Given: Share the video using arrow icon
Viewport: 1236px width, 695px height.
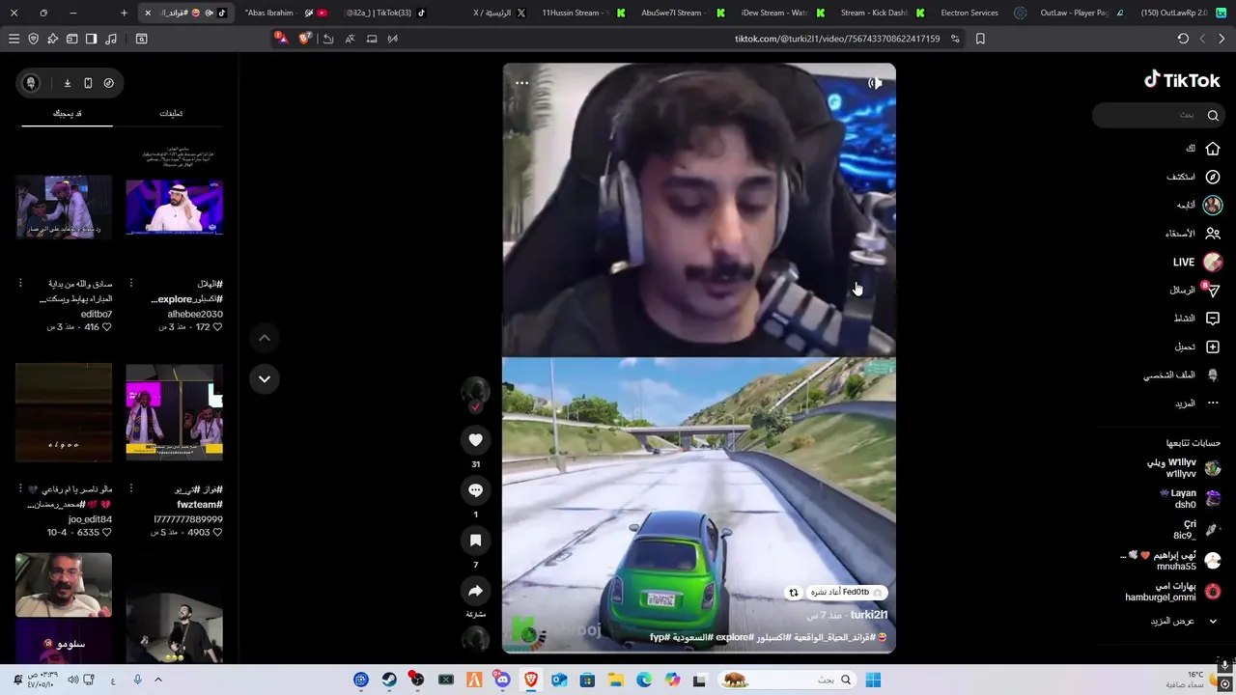Looking at the screenshot, I should [x=475, y=591].
